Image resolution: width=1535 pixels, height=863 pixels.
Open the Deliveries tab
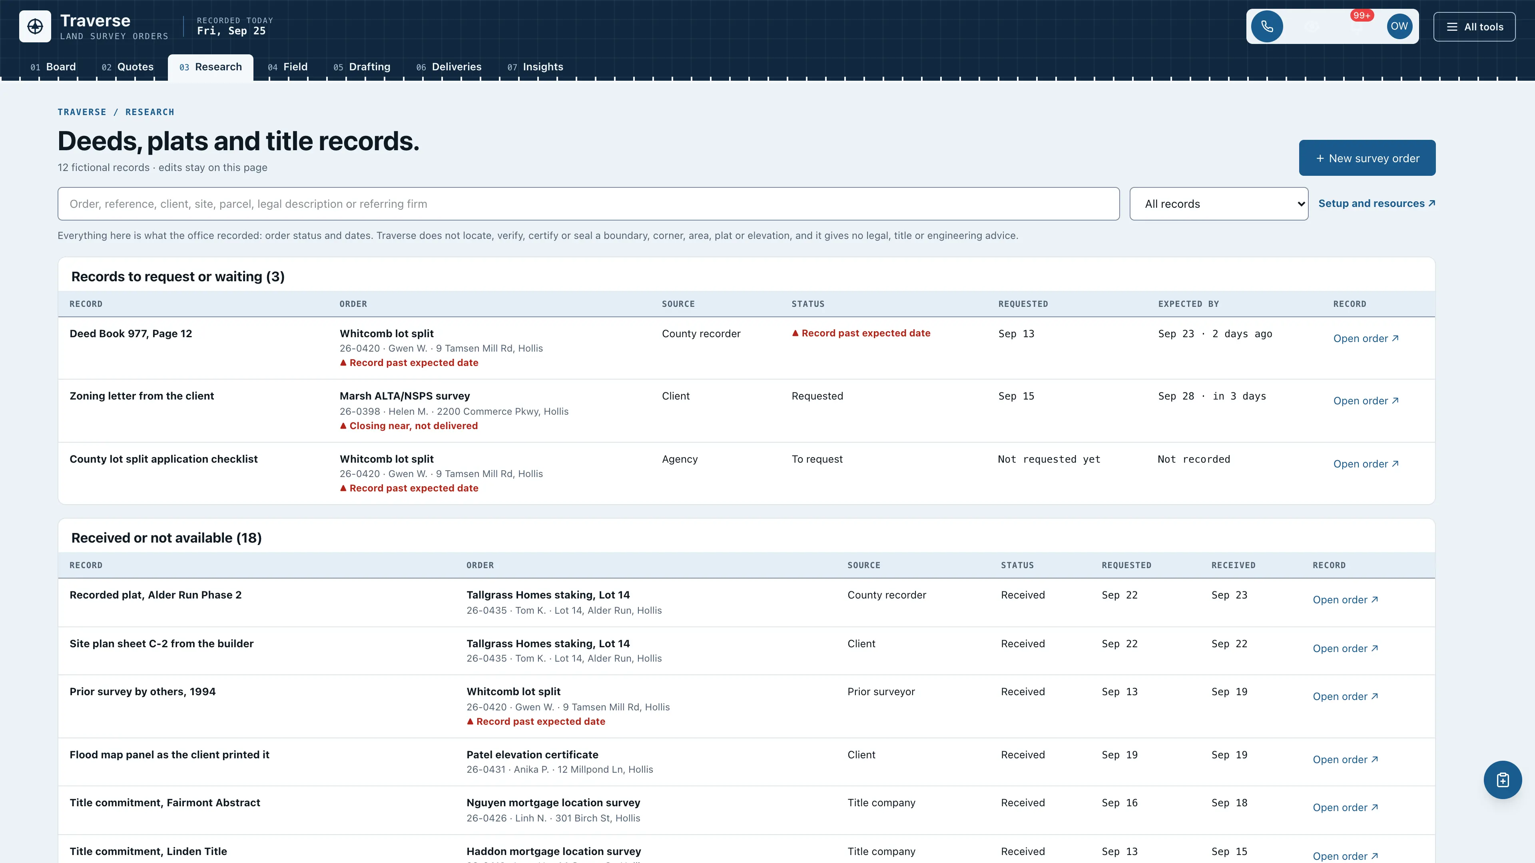(449, 67)
